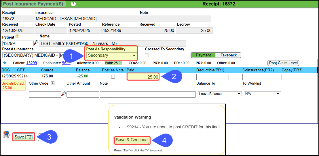Check the Post as Note checkbox
The width and height of the screenshot is (319, 156).
point(113,77)
